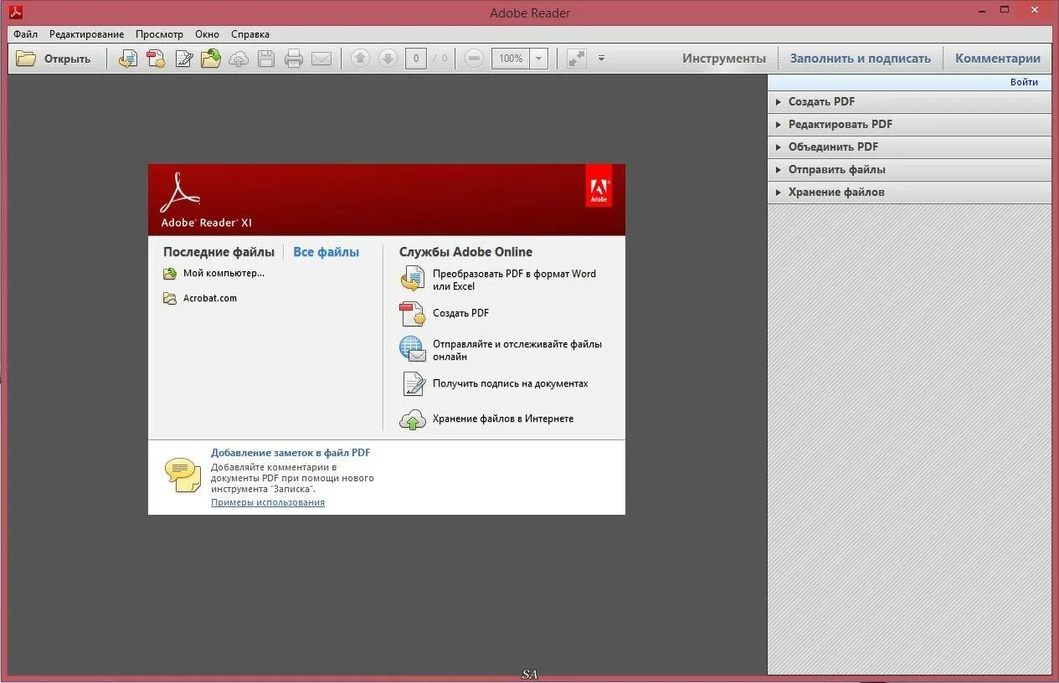Click the yellow sticky note comment icon
Viewport: 1059px width, 683px height.
(x=182, y=475)
